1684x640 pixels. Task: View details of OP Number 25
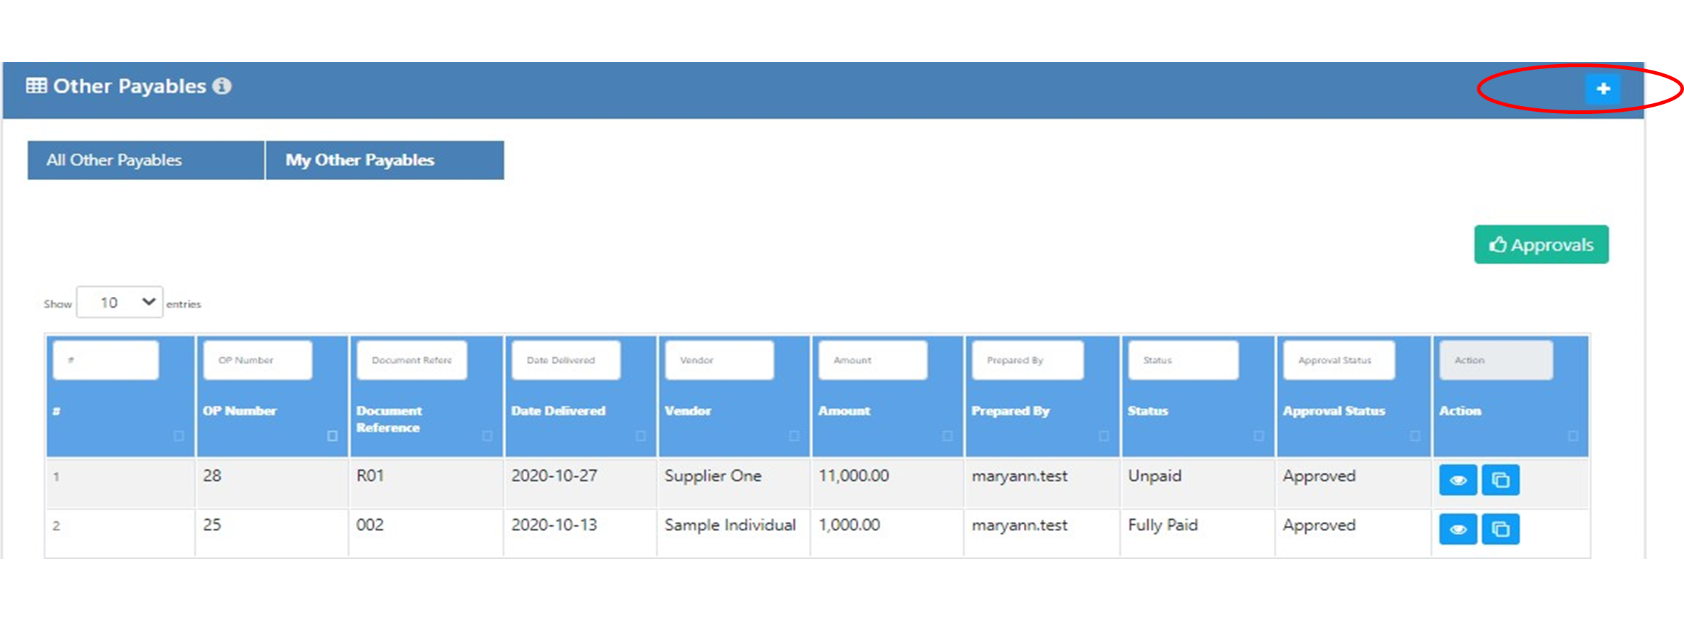coord(1458,530)
